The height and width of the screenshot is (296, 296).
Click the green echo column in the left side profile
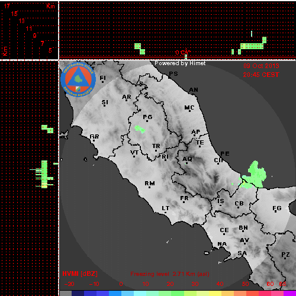coord(44,174)
